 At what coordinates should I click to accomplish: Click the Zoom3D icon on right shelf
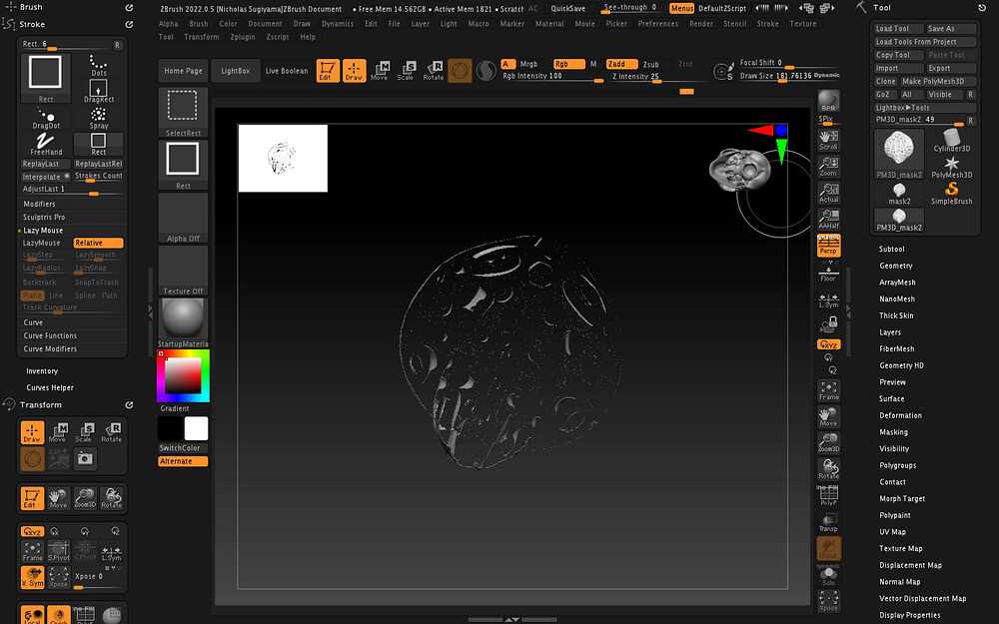point(828,443)
